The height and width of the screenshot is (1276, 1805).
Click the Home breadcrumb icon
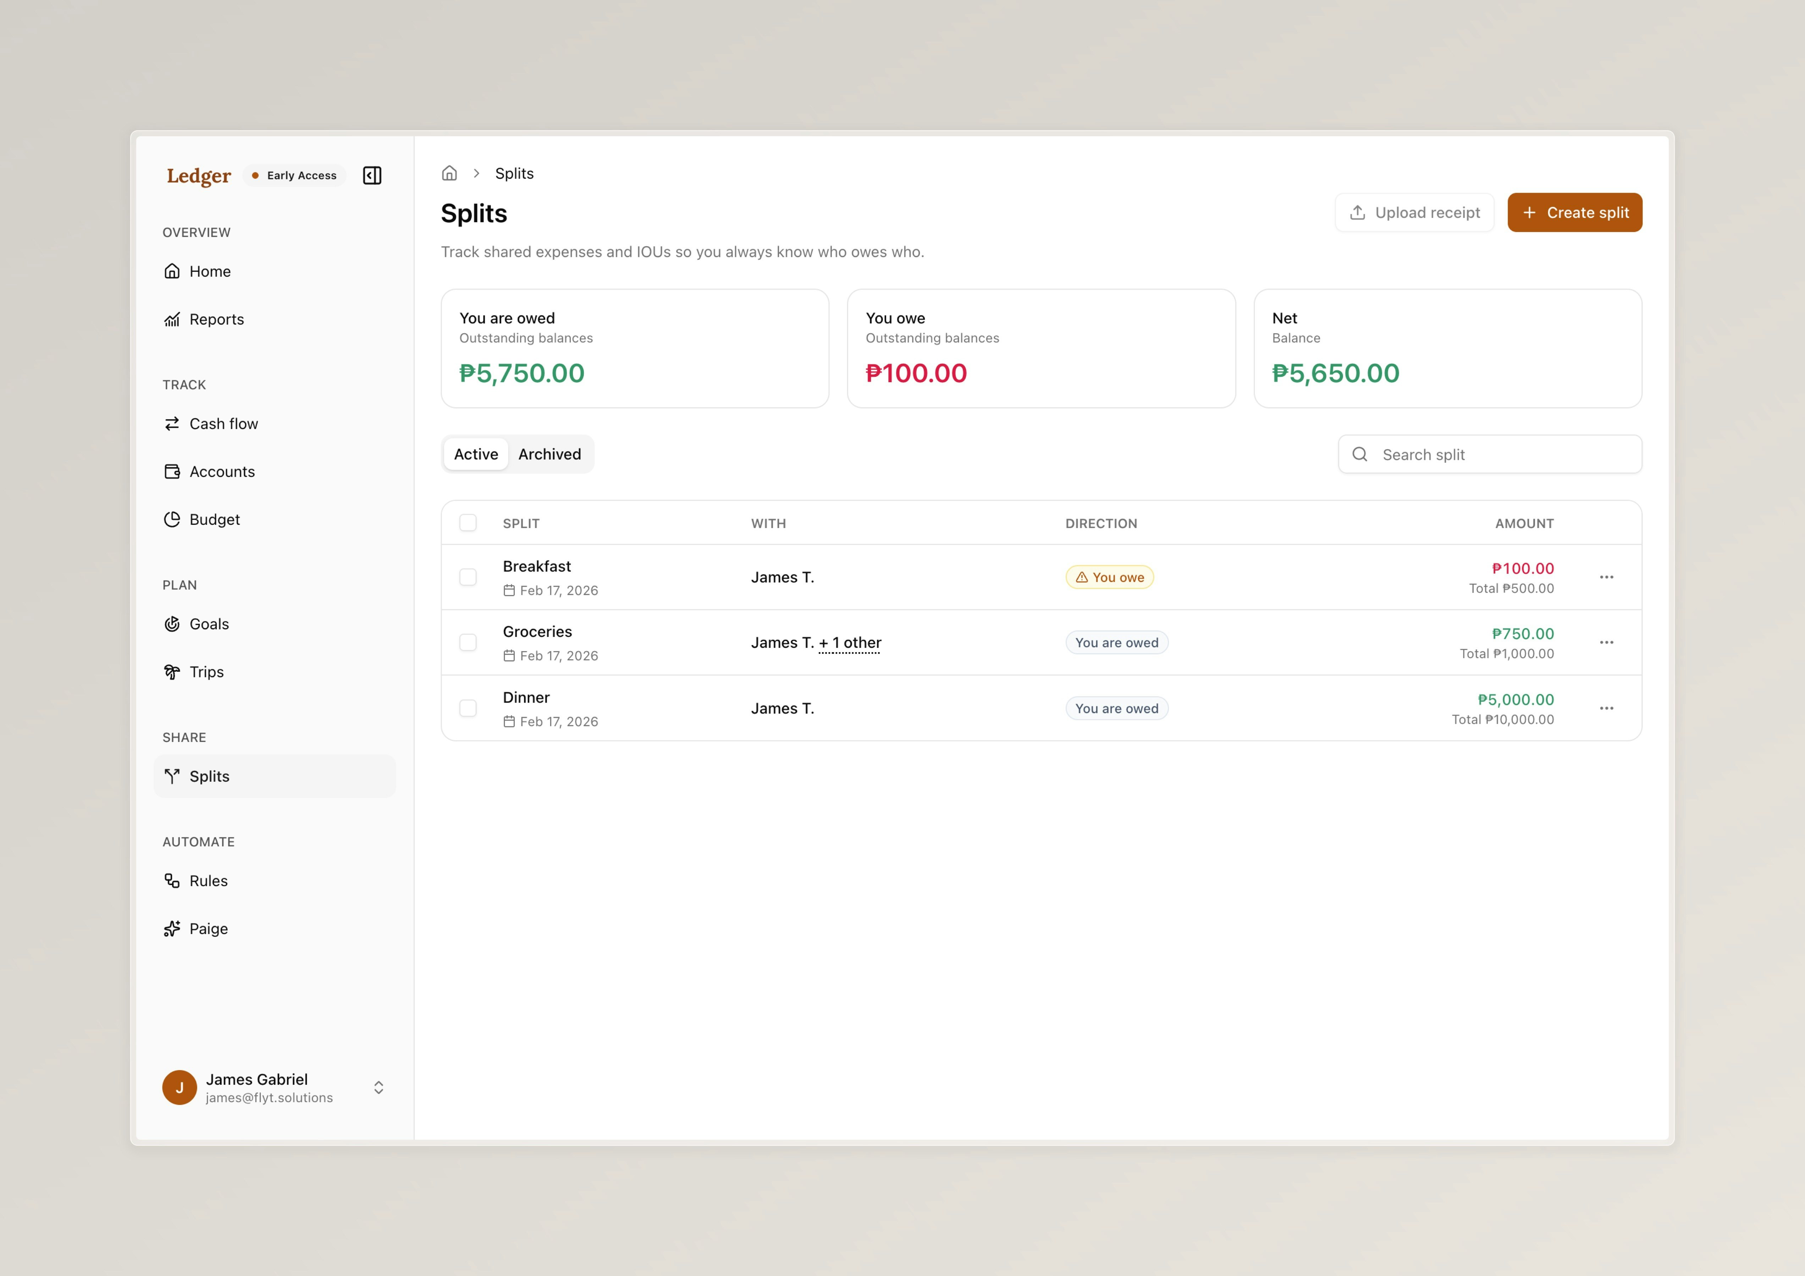450,173
